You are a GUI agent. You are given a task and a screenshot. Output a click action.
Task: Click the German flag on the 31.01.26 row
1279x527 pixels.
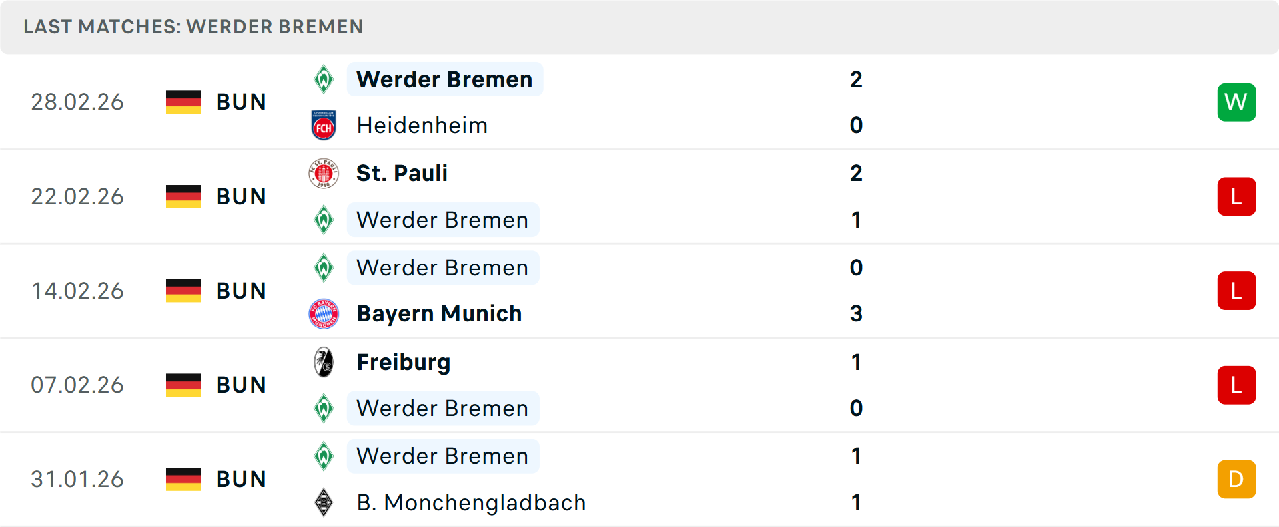coord(183,478)
